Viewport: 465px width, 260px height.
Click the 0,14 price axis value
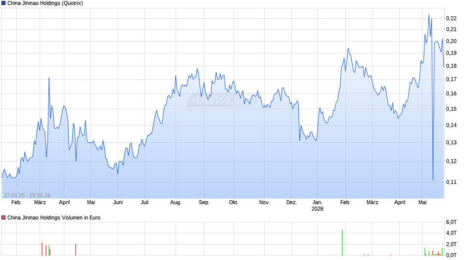[451, 125]
